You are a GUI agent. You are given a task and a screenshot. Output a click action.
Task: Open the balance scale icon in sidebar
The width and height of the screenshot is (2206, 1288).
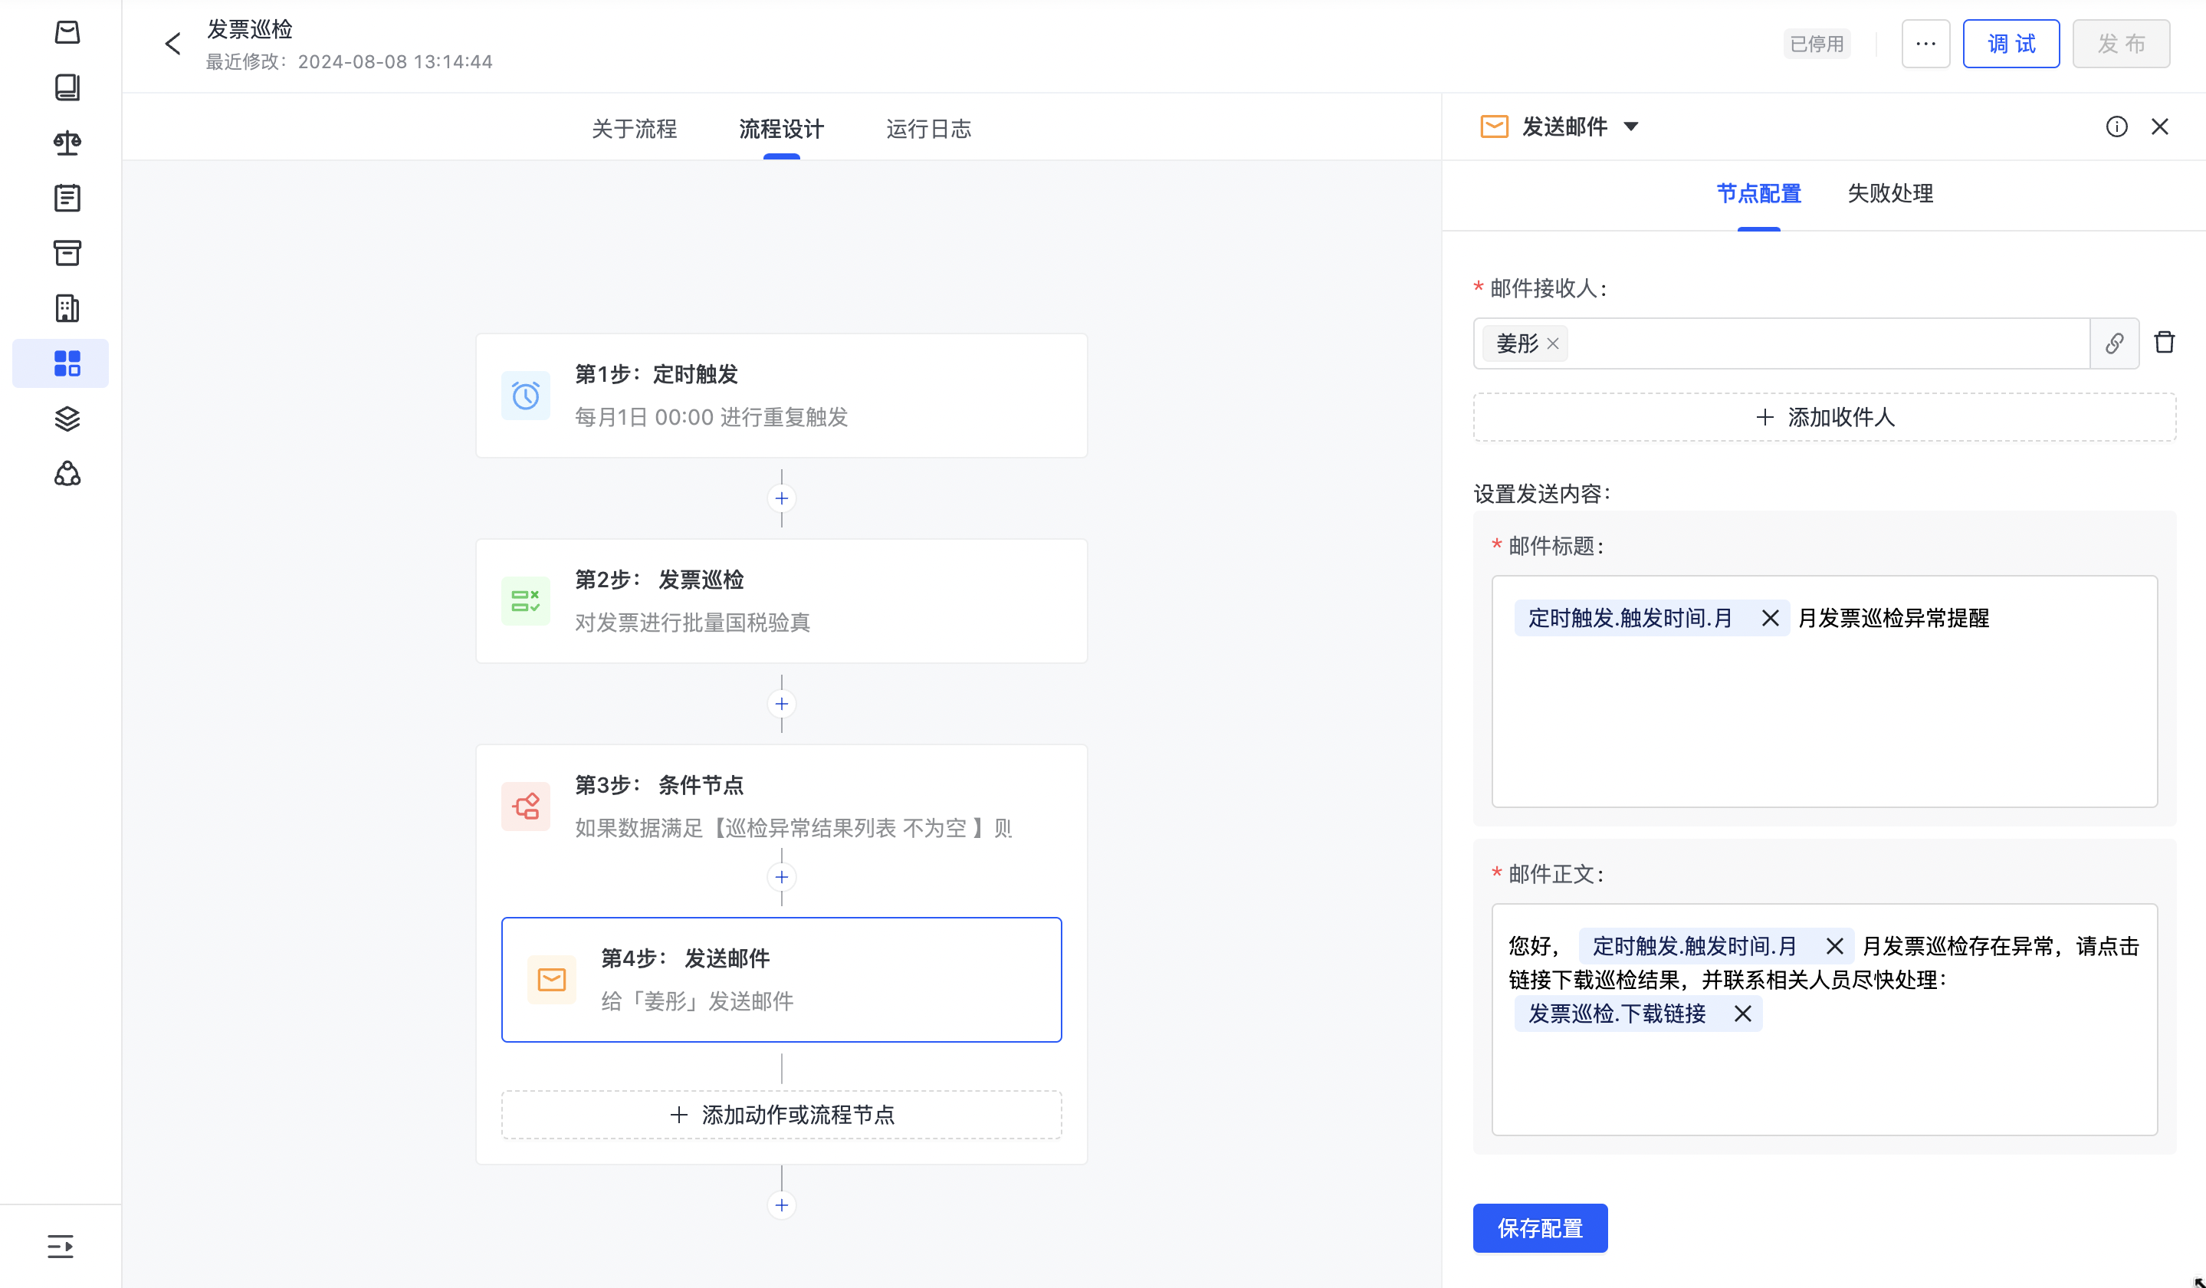67,143
